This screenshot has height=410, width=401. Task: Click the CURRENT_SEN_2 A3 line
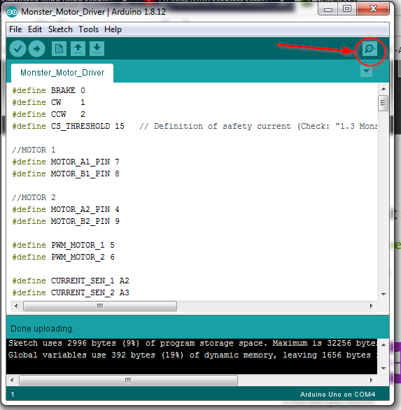[71, 292]
